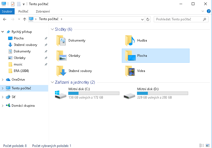Collapse the Zařízení a jednotky group

[x=52, y=82]
